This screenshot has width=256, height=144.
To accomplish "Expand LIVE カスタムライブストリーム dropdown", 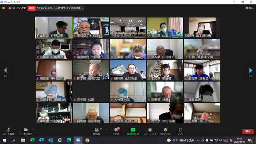I will pos(82,8).
